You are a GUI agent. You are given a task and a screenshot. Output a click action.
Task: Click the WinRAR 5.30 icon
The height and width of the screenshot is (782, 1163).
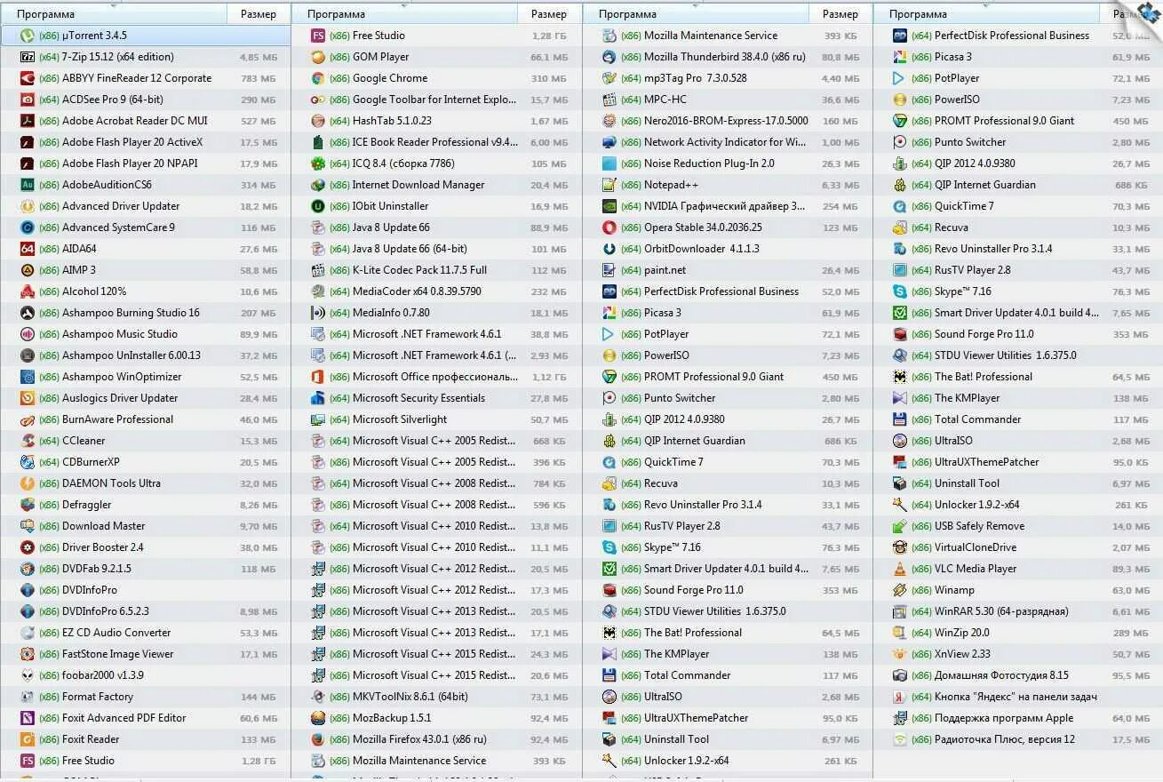coord(900,611)
